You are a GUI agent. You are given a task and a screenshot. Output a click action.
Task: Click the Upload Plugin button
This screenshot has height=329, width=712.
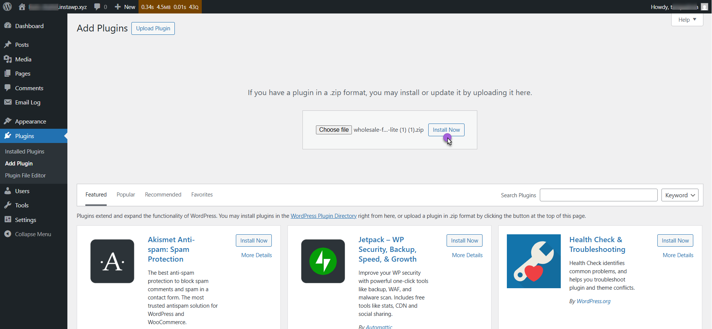pyautogui.click(x=153, y=28)
